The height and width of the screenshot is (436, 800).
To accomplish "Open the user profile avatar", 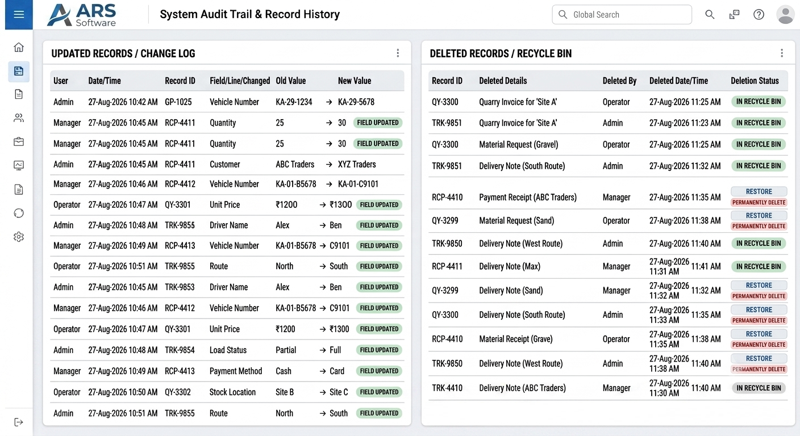I will pos(785,15).
